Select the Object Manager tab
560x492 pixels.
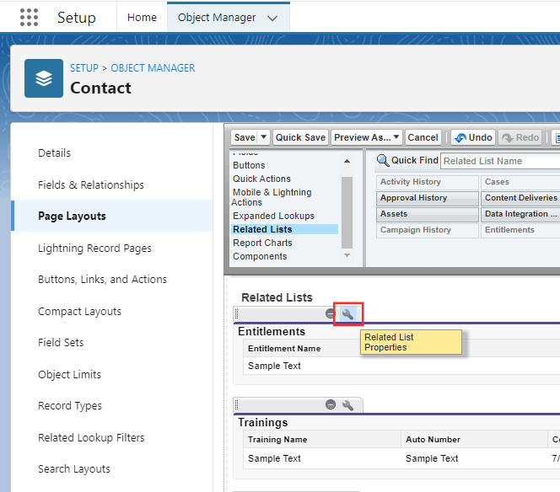(x=217, y=17)
